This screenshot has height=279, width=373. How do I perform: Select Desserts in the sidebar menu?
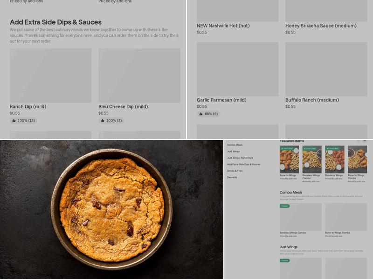tap(232, 178)
